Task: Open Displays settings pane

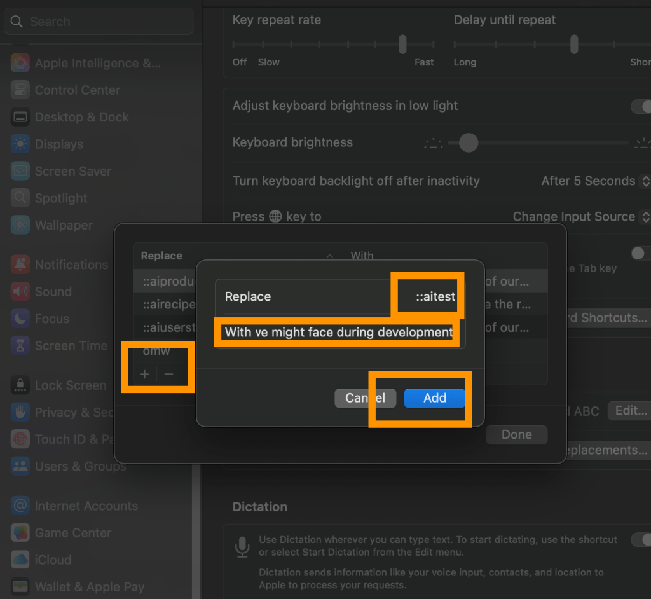Action: pos(58,144)
